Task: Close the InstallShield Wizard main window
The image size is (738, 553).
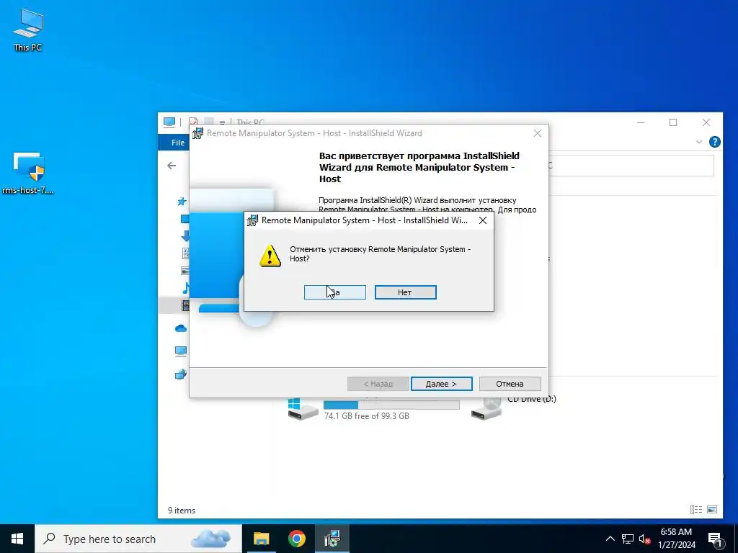Action: tap(538, 133)
